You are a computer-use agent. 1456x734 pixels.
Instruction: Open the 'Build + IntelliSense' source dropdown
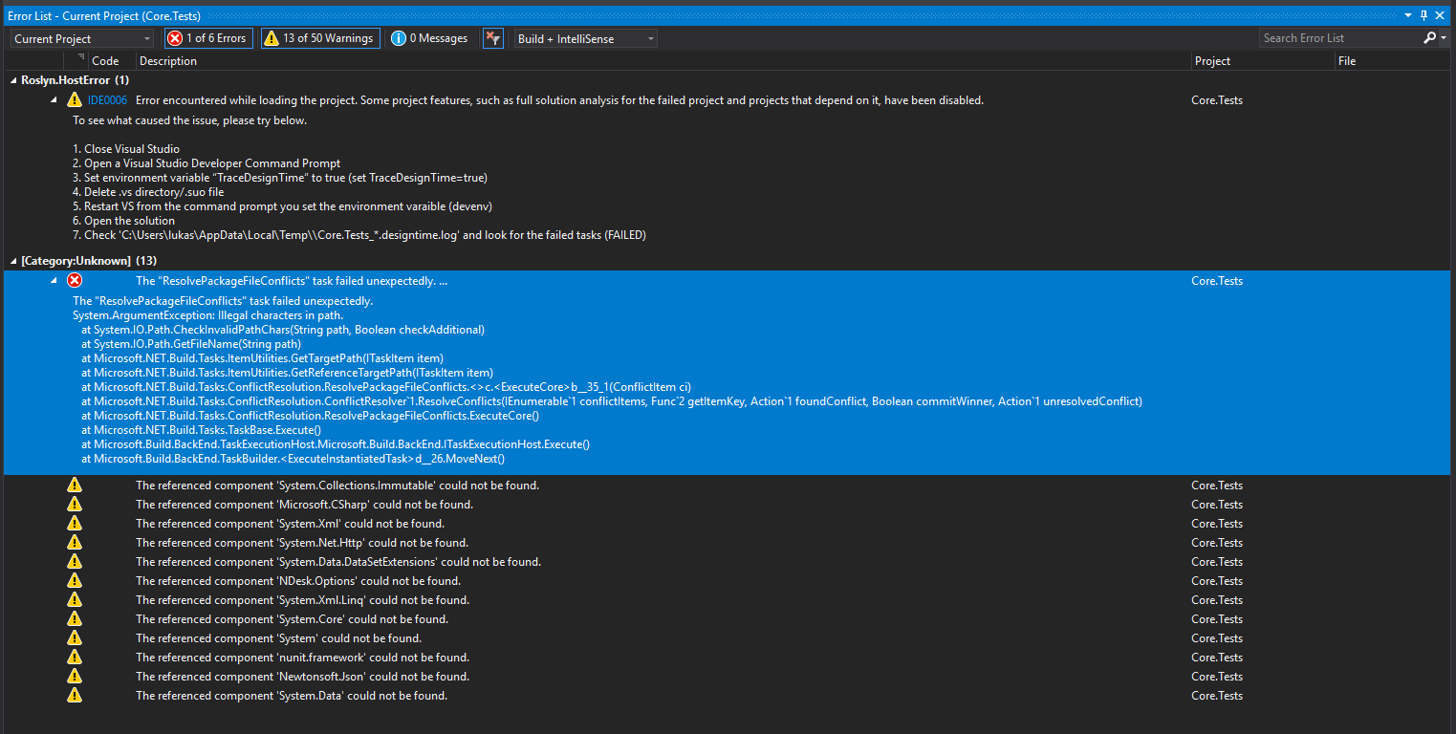pyautogui.click(x=585, y=38)
